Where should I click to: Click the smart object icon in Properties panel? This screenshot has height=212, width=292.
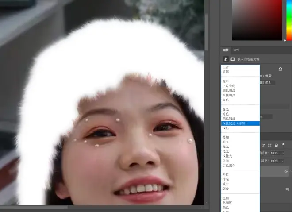pos(226,59)
